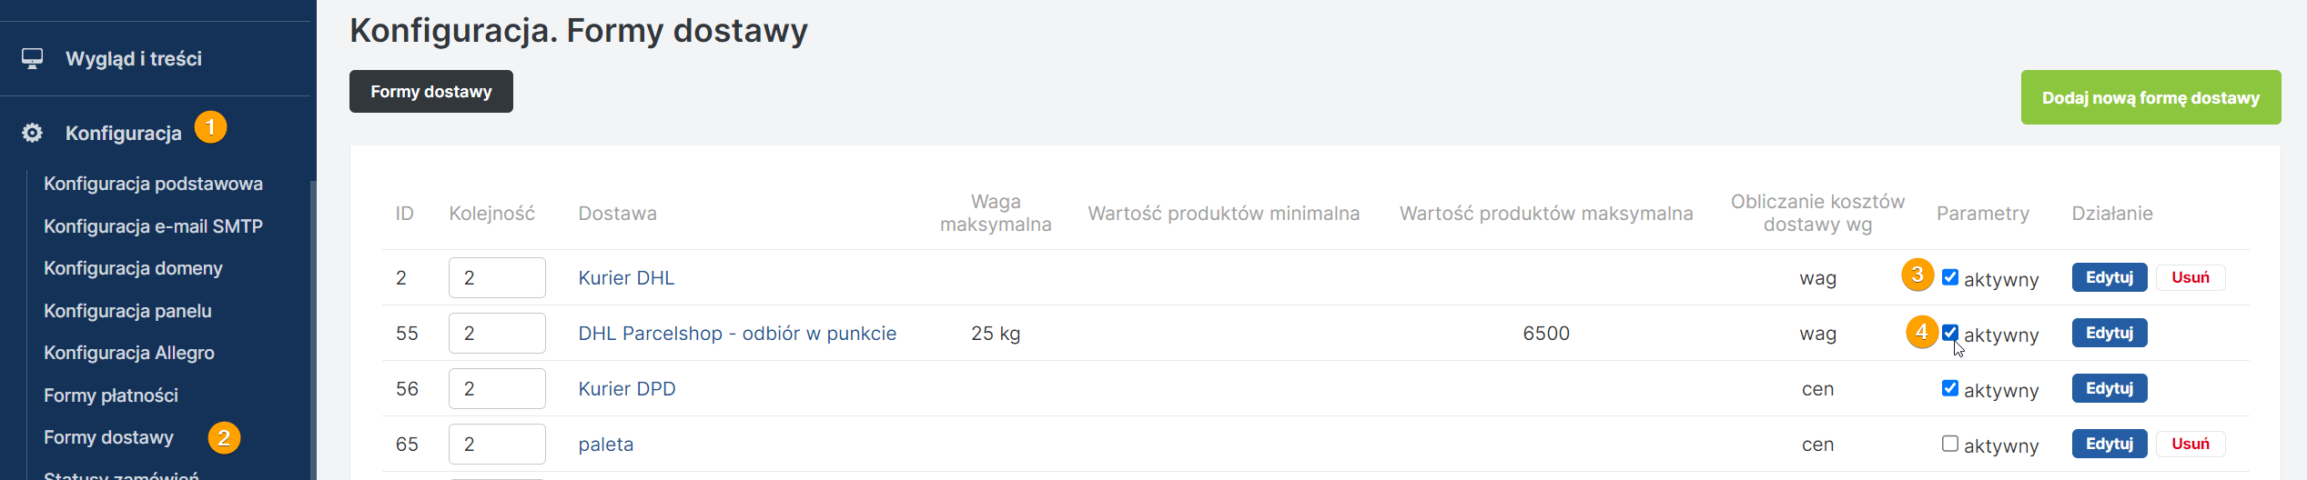The width and height of the screenshot is (2307, 480).
Task: Expand the Konfiguracja sidebar section
Action: pos(124,134)
